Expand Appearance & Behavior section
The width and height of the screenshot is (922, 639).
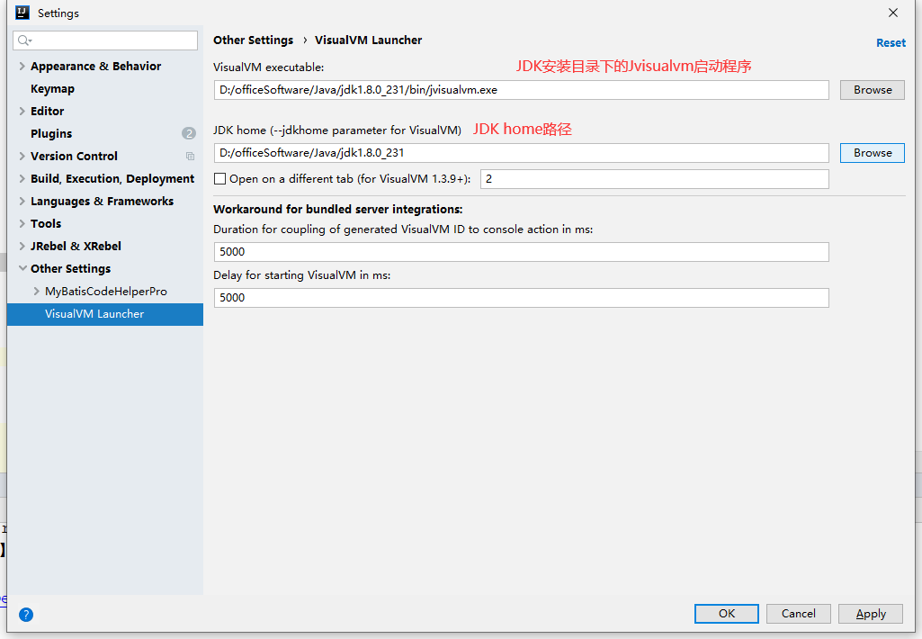point(22,66)
